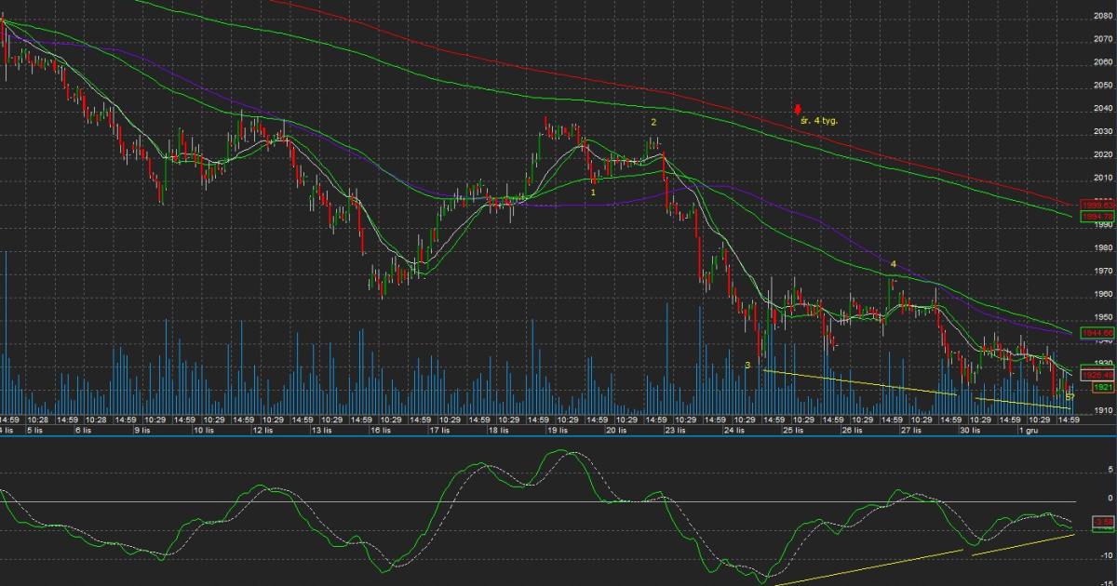Image resolution: width=1117 pixels, height=586 pixels.
Task: Select the 'śr. 4 tyg.' text annotation
Action: (x=819, y=121)
